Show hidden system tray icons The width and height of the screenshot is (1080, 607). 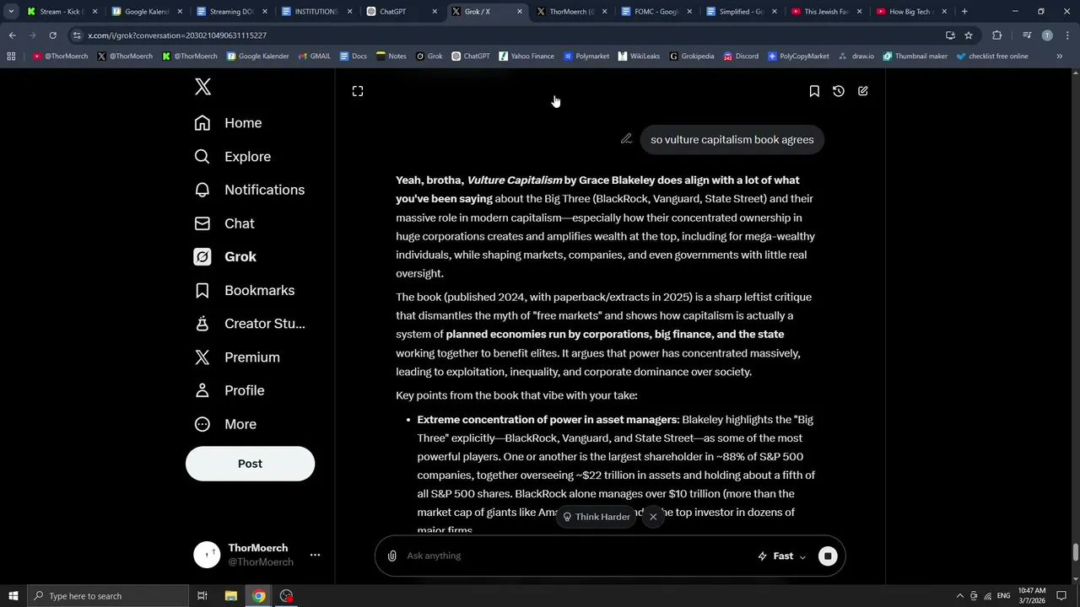click(x=958, y=596)
